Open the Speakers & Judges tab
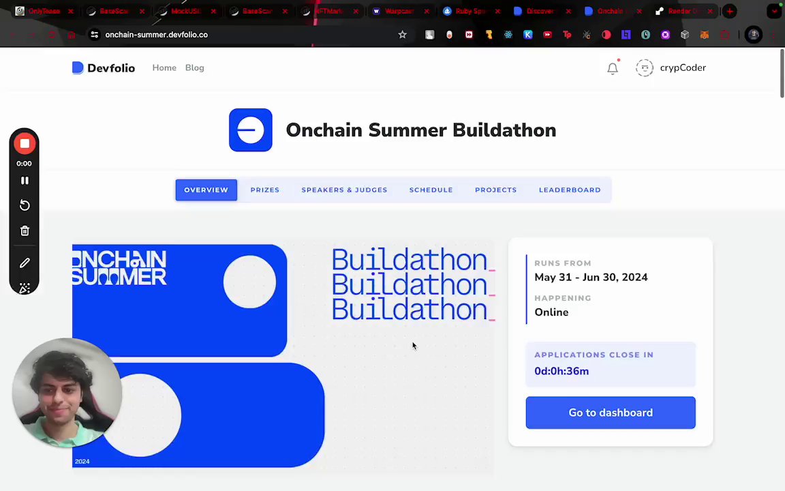Image resolution: width=785 pixels, height=491 pixels. (x=344, y=190)
